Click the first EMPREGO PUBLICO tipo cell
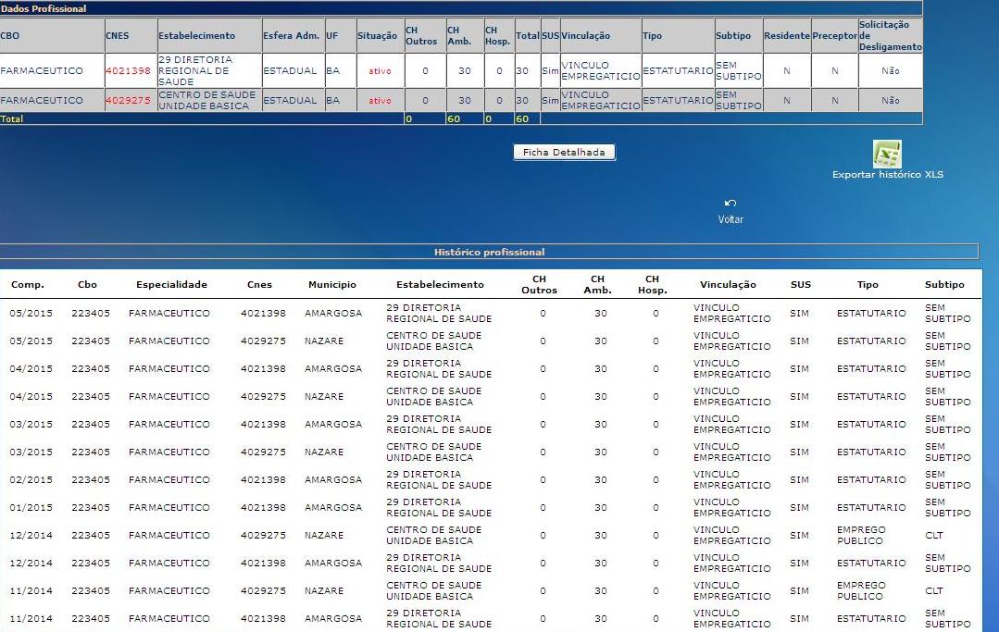The height and width of the screenshot is (632, 999). click(861, 536)
